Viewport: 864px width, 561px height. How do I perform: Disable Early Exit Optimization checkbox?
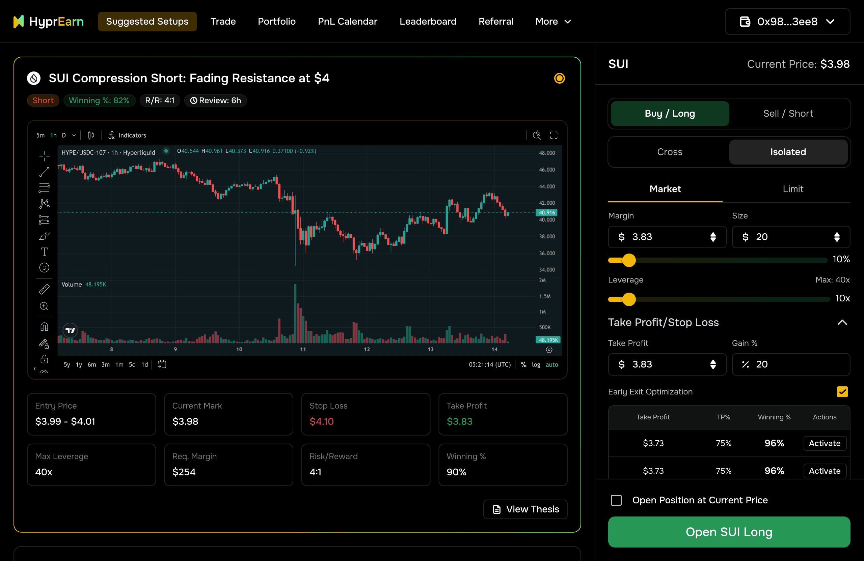click(x=842, y=392)
